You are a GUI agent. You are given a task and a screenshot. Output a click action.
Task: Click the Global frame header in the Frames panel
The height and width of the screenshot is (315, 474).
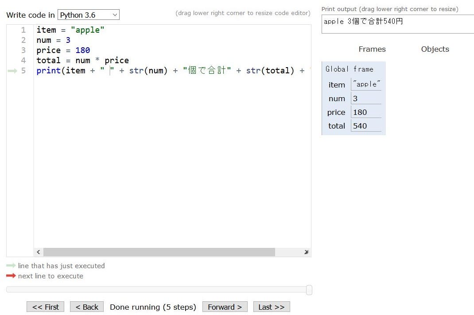[x=350, y=69]
